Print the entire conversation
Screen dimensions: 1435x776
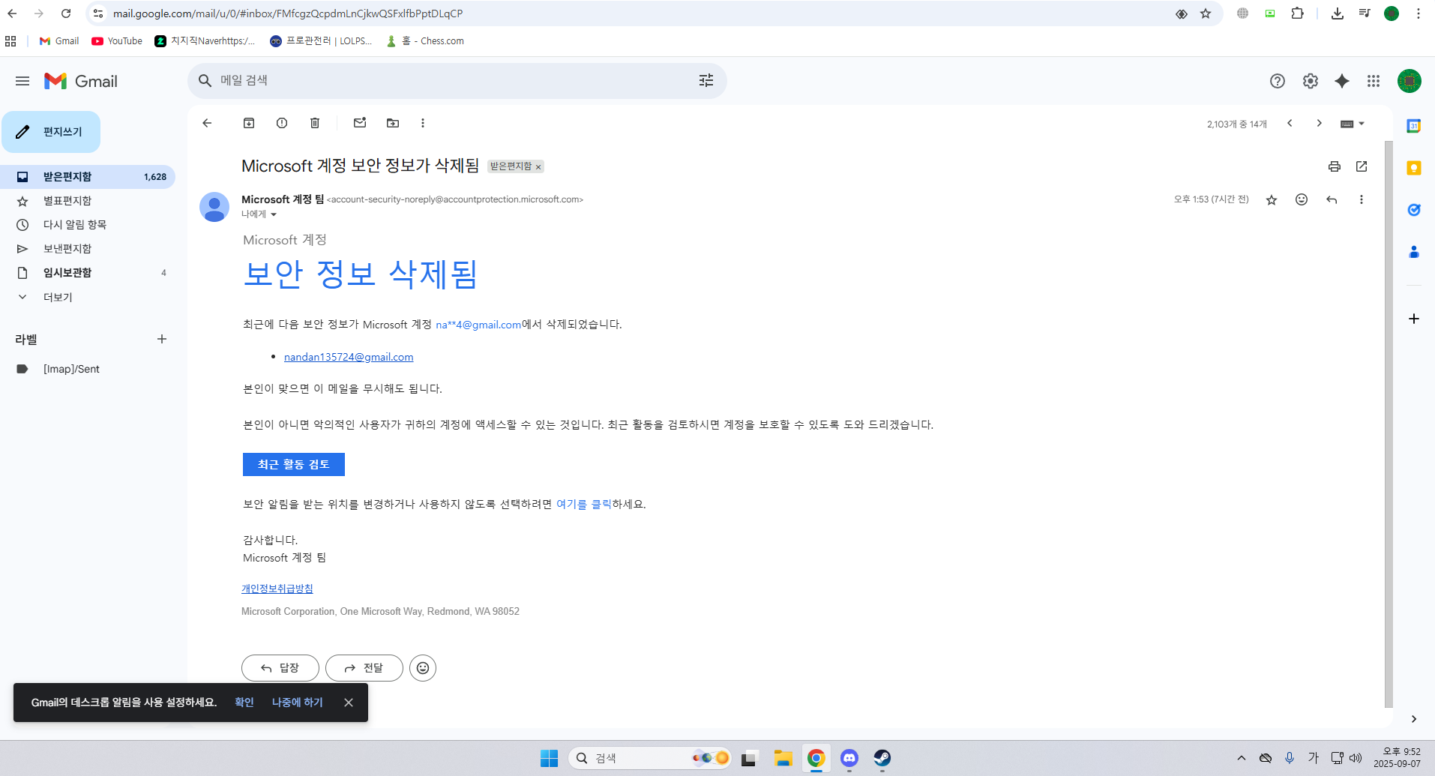(1335, 166)
